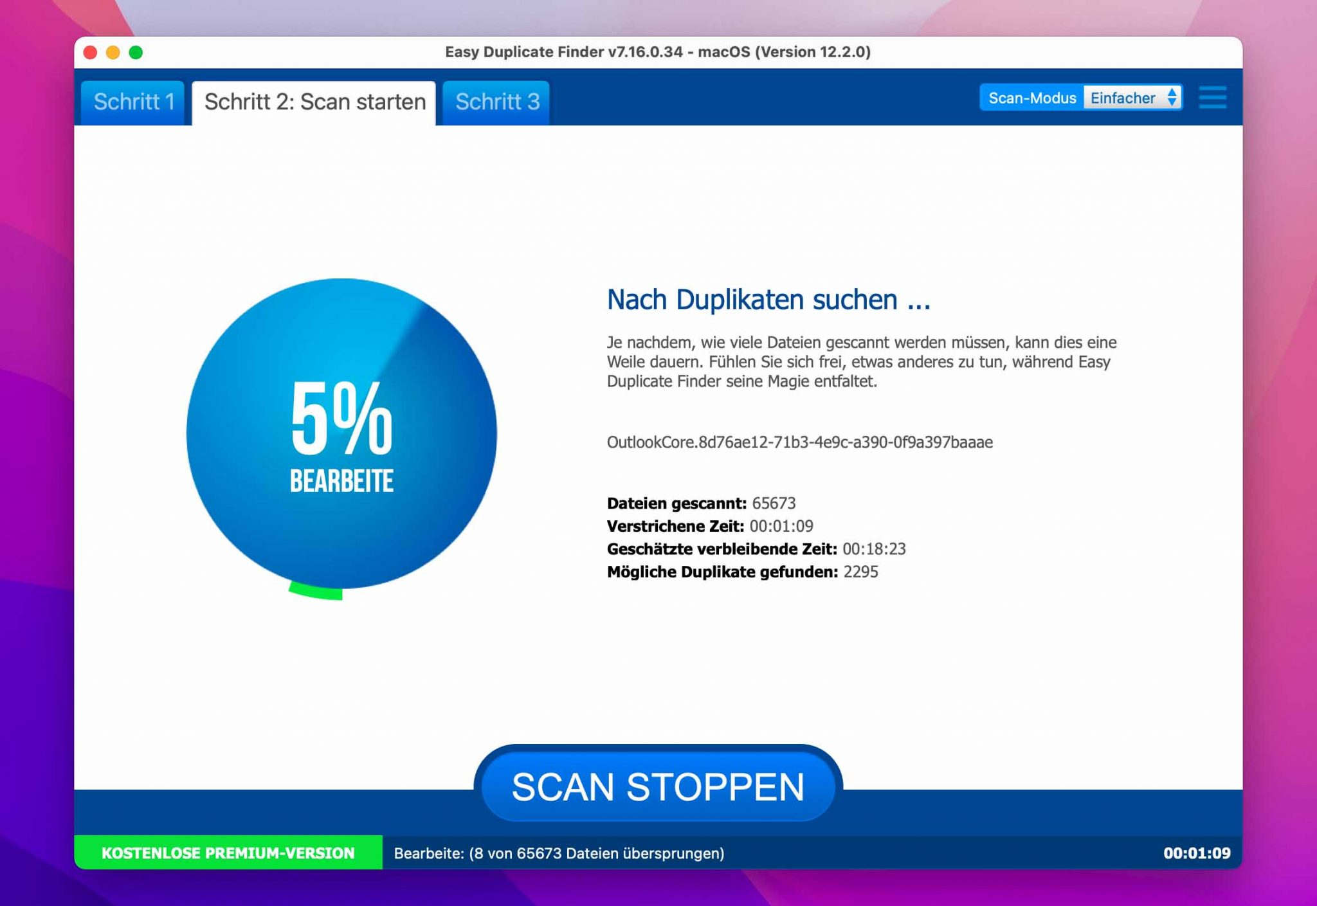The image size is (1317, 906).
Task: Click the Scan-Modus label
Action: [1032, 98]
